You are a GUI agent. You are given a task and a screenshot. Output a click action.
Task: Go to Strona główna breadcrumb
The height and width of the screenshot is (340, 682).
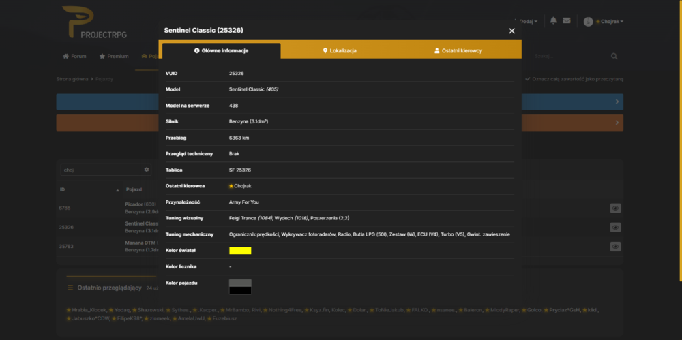pyautogui.click(x=72, y=79)
